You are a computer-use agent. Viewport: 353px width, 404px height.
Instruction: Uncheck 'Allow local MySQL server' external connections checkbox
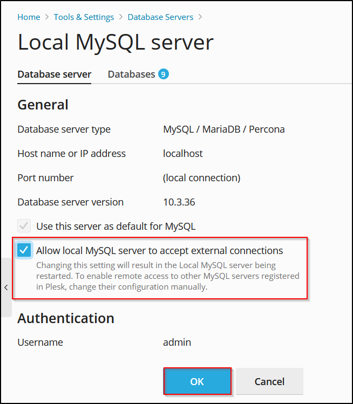point(24,250)
